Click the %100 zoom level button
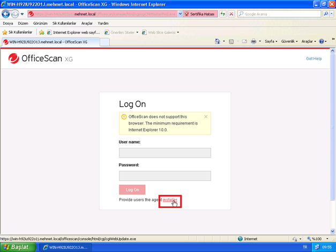This screenshot has width=336, height=252. click(315, 239)
